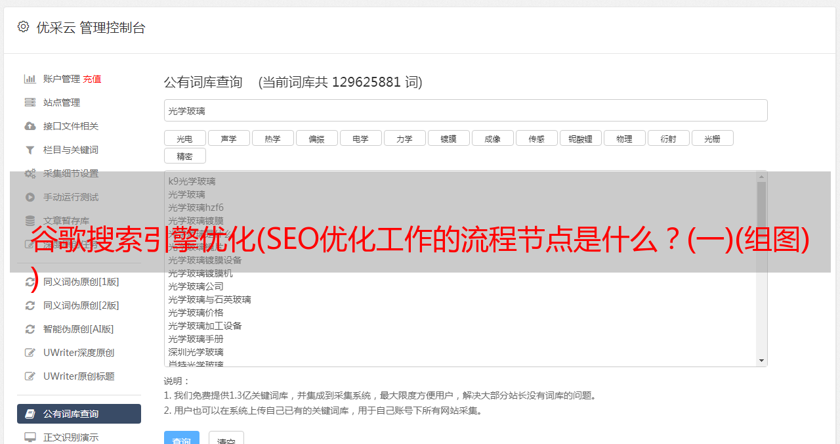
Task: Select the UWriter深度原创 edit icon
Action: point(30,353)
